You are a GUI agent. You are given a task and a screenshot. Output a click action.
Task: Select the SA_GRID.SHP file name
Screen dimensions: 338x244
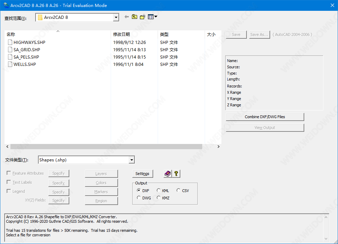(27, 49)
